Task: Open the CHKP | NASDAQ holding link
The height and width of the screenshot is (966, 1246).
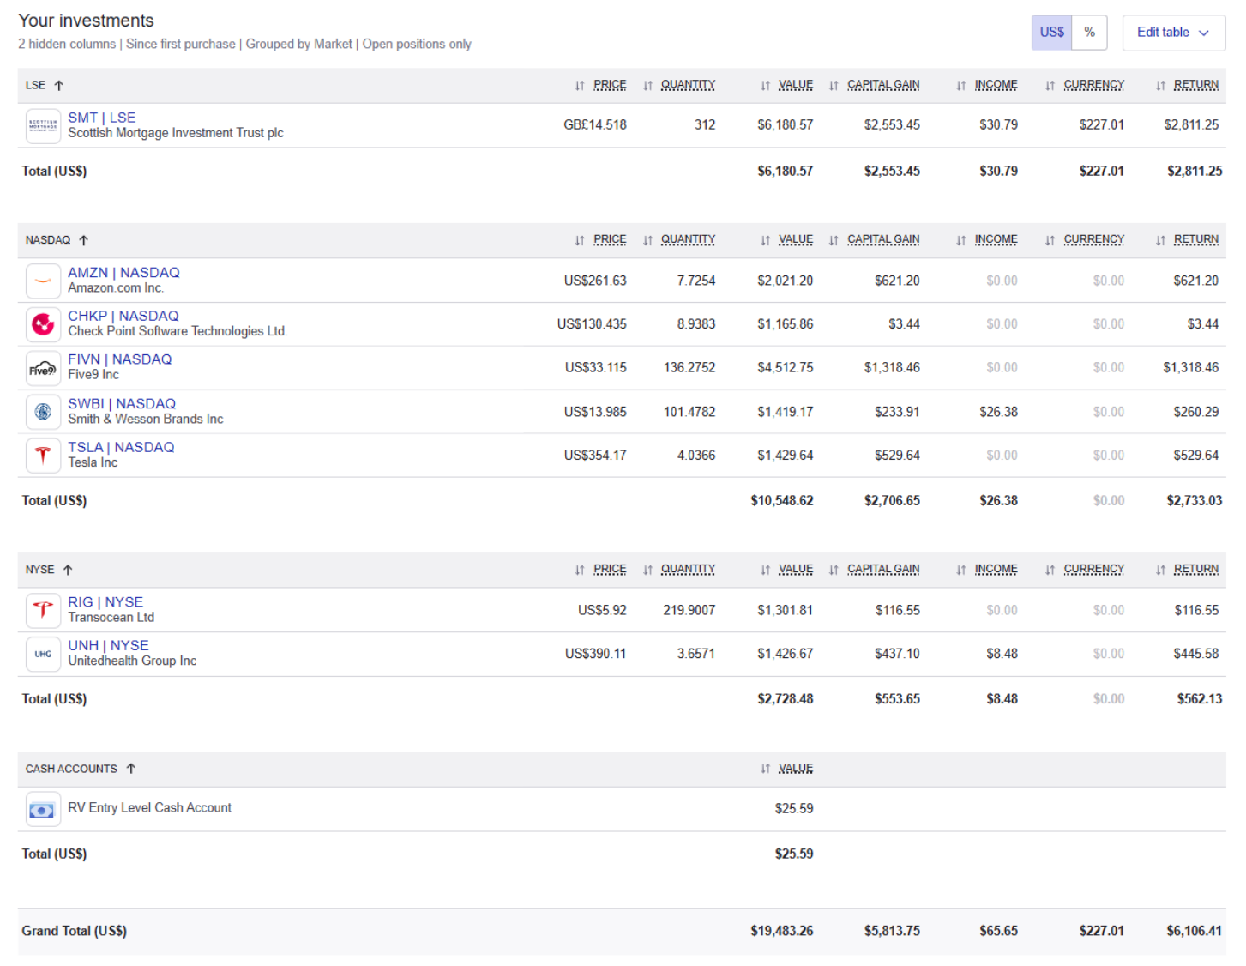Action: [123, 316]
